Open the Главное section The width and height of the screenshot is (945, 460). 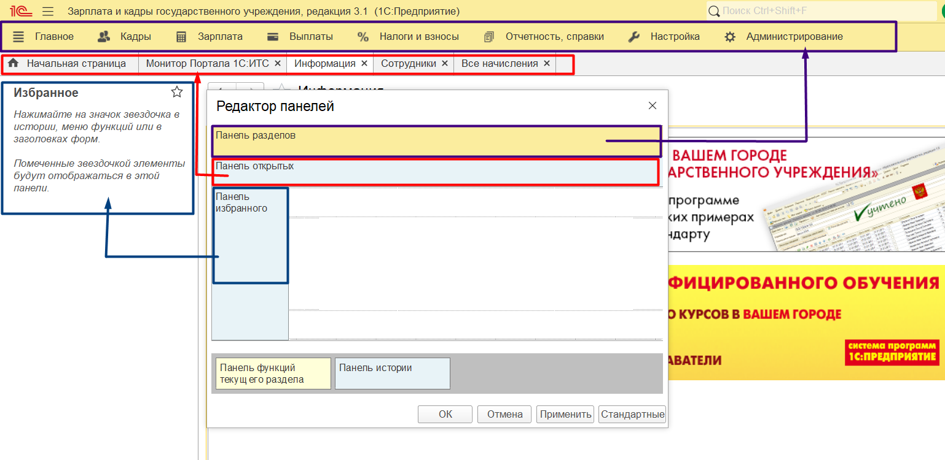(43, 37)
